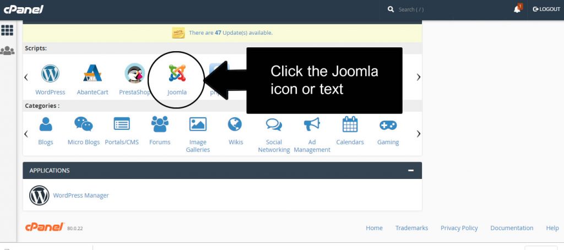The width and height of the screenshot is (564, 250).
Task: Open the Gaming controller icon
Action: 388,125
